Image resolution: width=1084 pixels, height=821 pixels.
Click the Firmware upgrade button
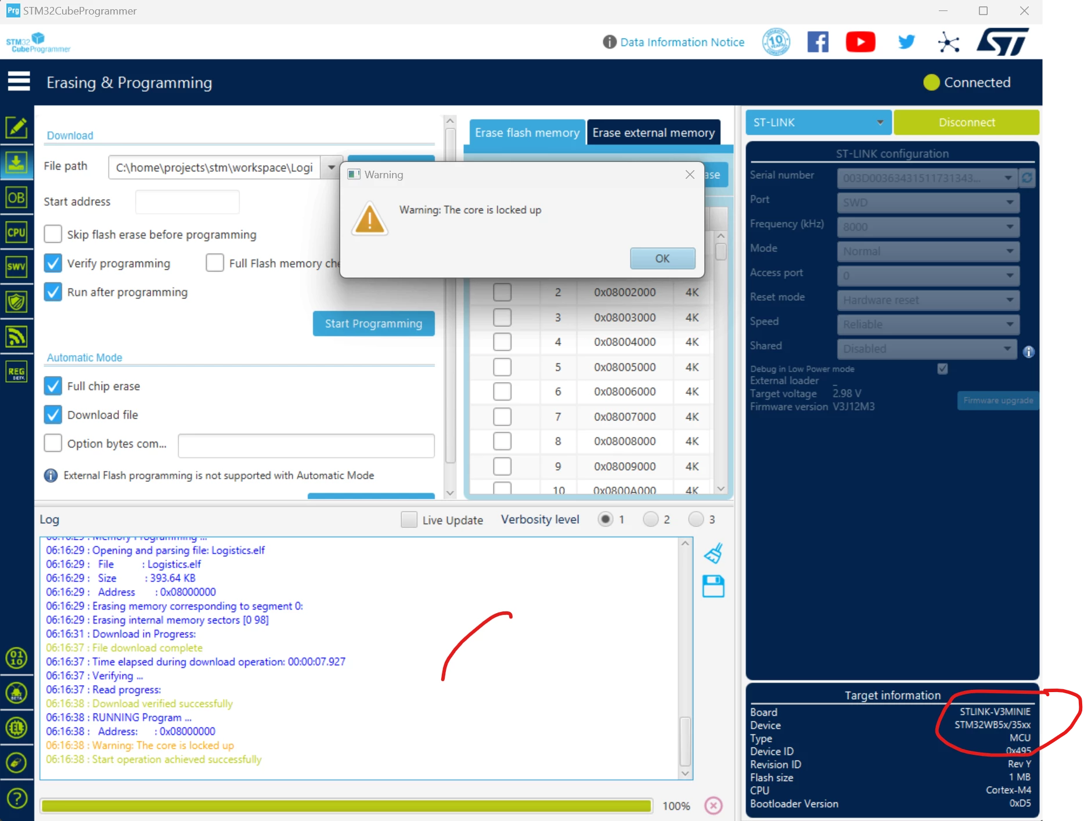click(997, 400)
